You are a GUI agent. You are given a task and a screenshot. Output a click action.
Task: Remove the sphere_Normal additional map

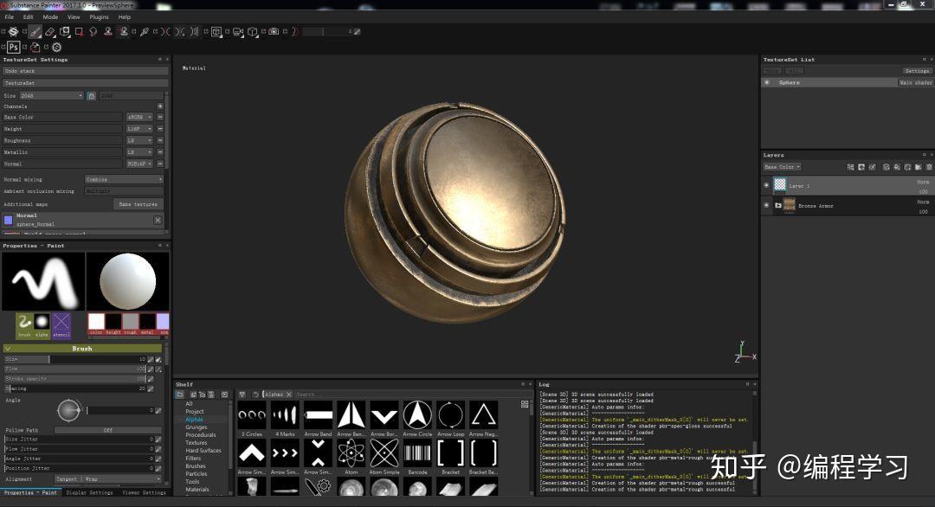click(x=158, y=220)
